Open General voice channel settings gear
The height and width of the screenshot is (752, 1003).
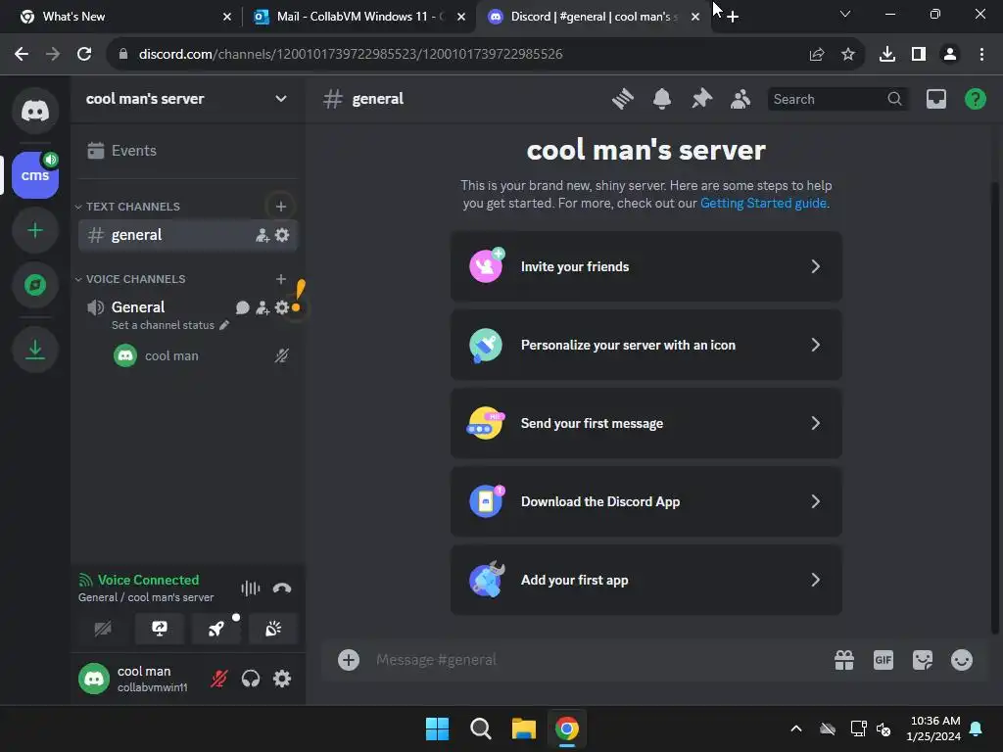[282, 307]
